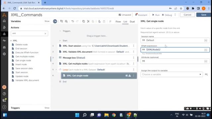Click the copy to shared clipboard icon
The height and width of the screenshot is (119, 212).
pyautogui.click(x=99, y=21)
